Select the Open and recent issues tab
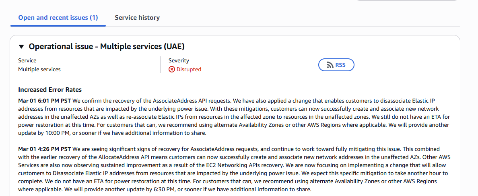Viewport: 478px width, 196px height. click(58, 17)
